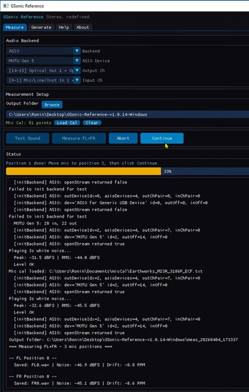Click the 'Measurement Setup' section header
This screenshot has width=249, height=392.
tap(27, 94)
